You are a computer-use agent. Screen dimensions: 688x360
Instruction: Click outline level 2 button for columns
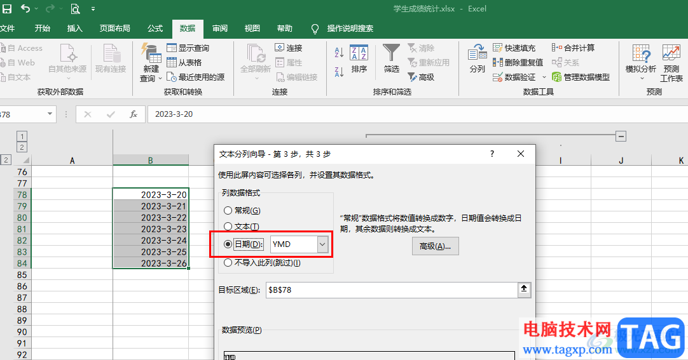pyautogui.click(x=22, y=147)
